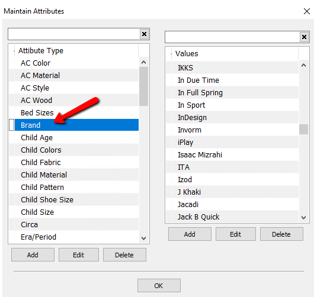Click attribute list scroll down arrow

143,238
